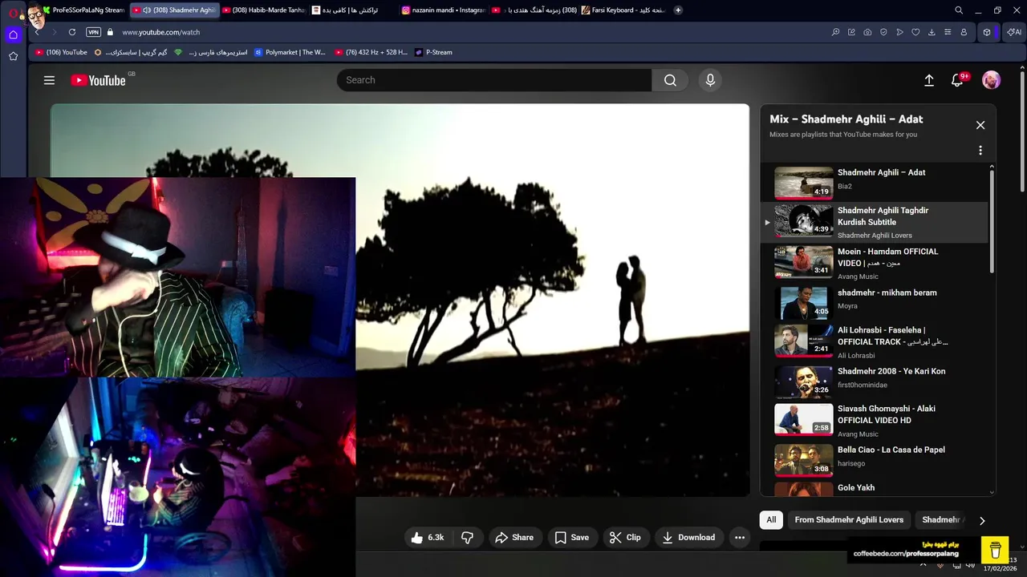
Task: Open the Opera sidebar home icon
Action: point(13,34)
